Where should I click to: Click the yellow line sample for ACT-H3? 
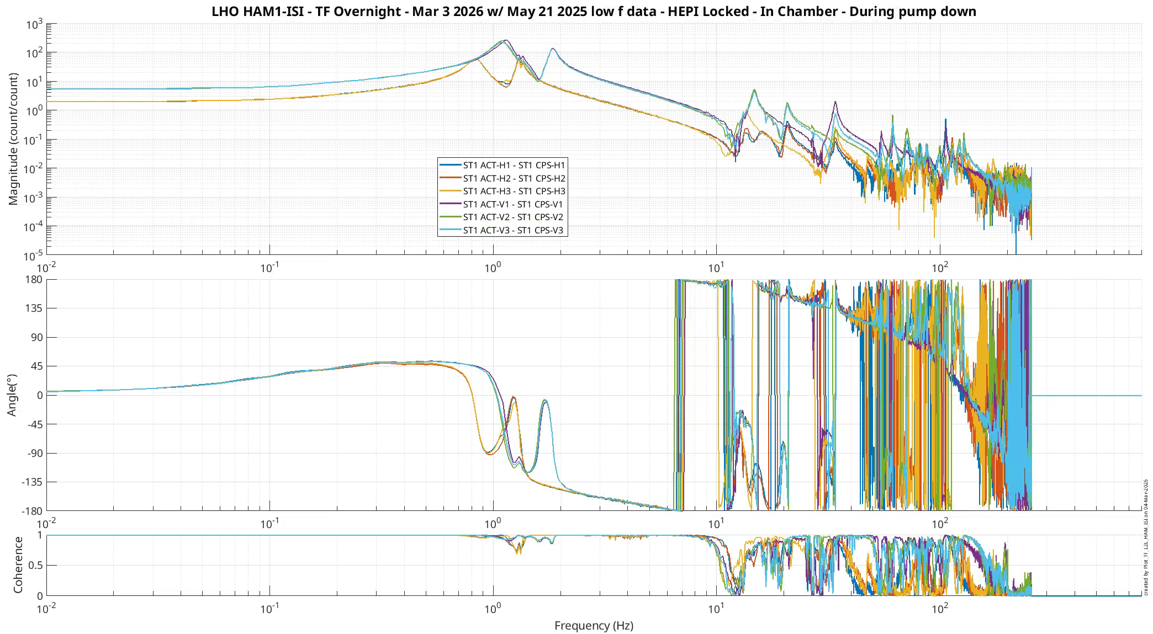[450, 191]
